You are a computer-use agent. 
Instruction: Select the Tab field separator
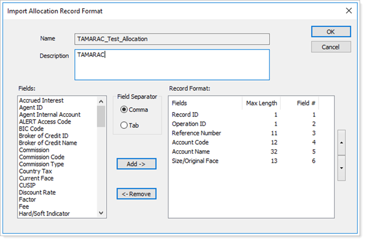click(x=124, y=126)
